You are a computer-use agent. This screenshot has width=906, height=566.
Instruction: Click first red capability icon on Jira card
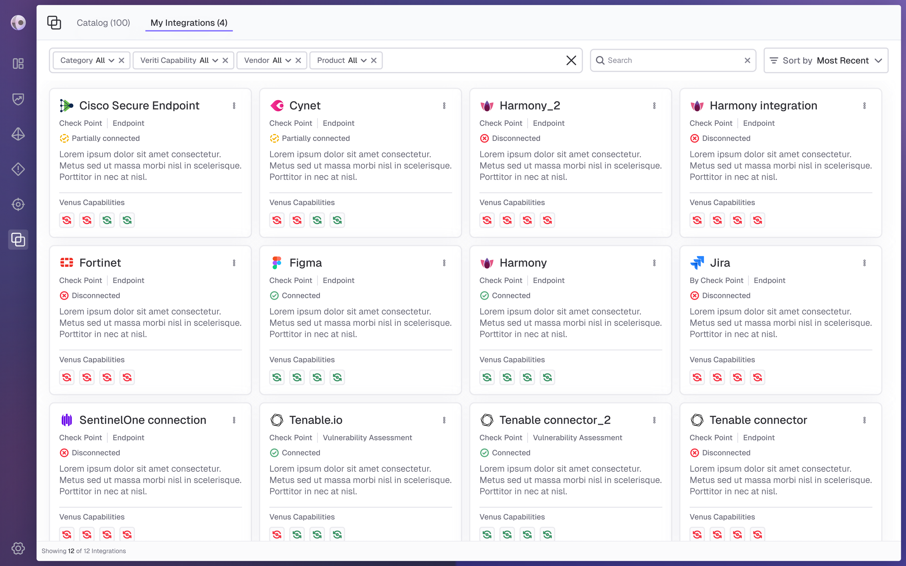(x=697, y=377)
